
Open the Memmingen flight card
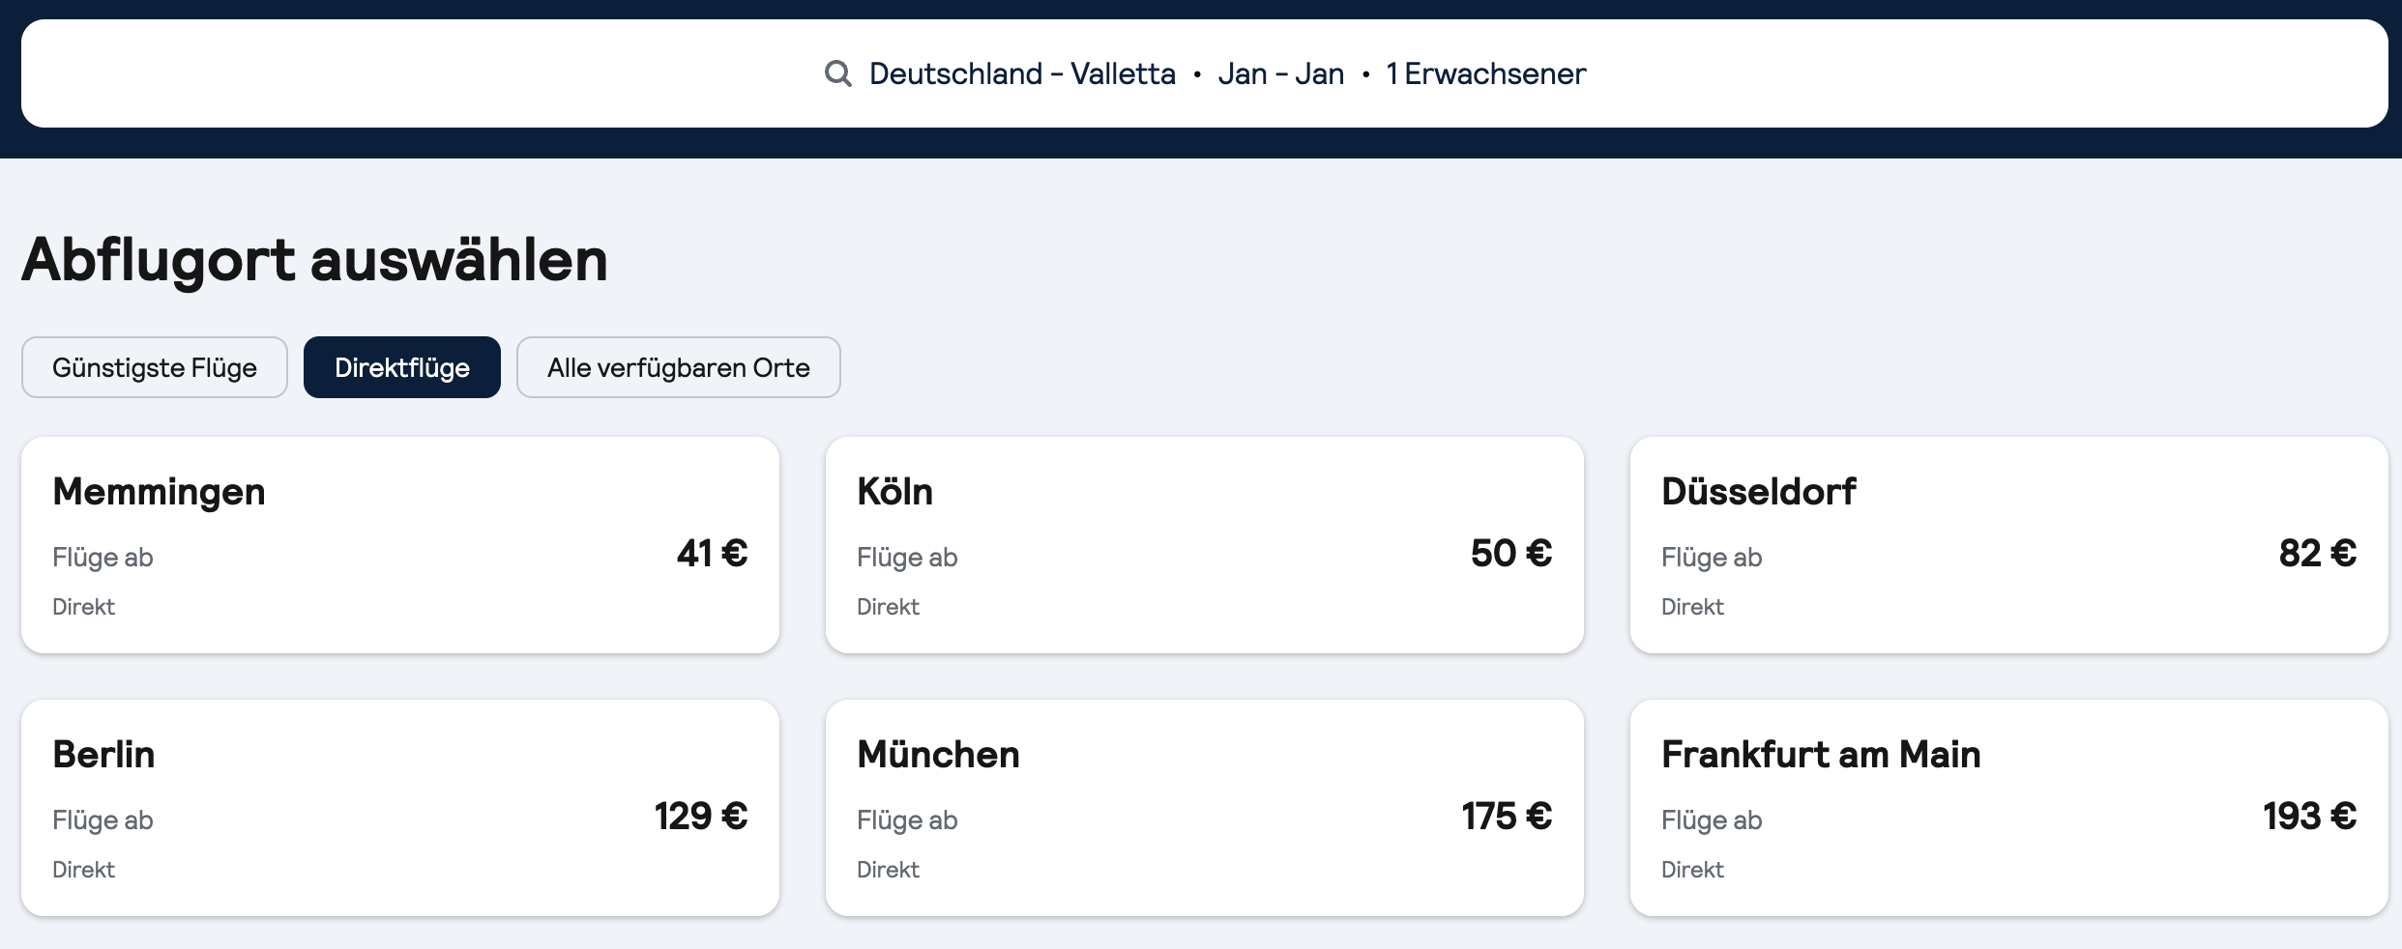coord(400,545)
